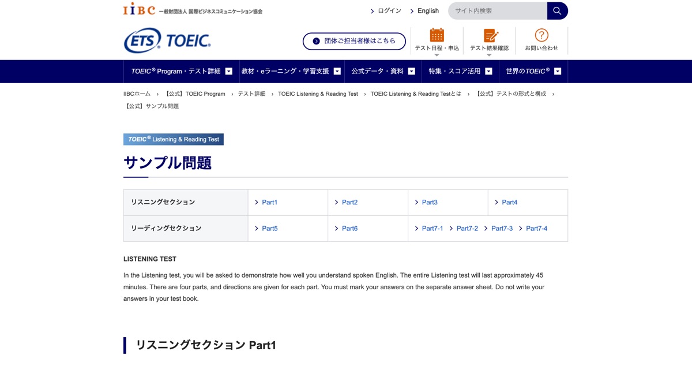Image resolution: width=692 pixels, height=366 pixels.
Task: Click the 団体ご担当者様はこちら button
Action: pyautogui.click(x=353, y=41)
